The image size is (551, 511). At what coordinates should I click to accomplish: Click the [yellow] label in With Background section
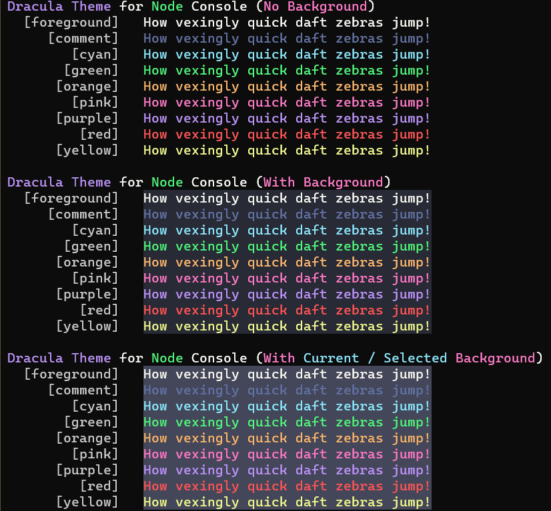[87, 326]
